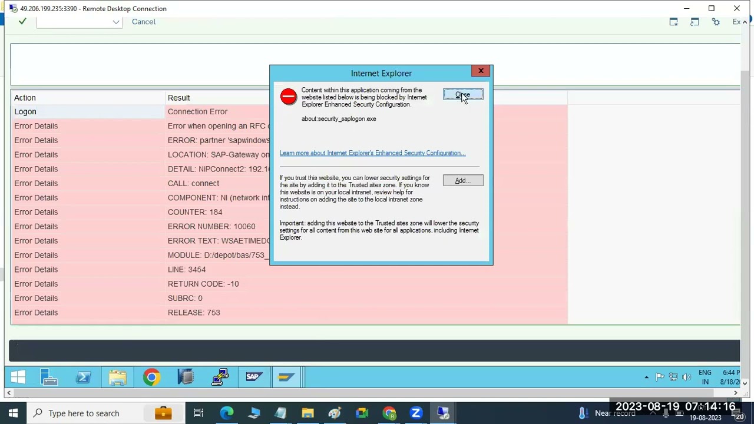Image resolution: width=754 pixels, height=424 pixels.
Task: Open the SAP command field dropdown
Action: pos(116,22)
